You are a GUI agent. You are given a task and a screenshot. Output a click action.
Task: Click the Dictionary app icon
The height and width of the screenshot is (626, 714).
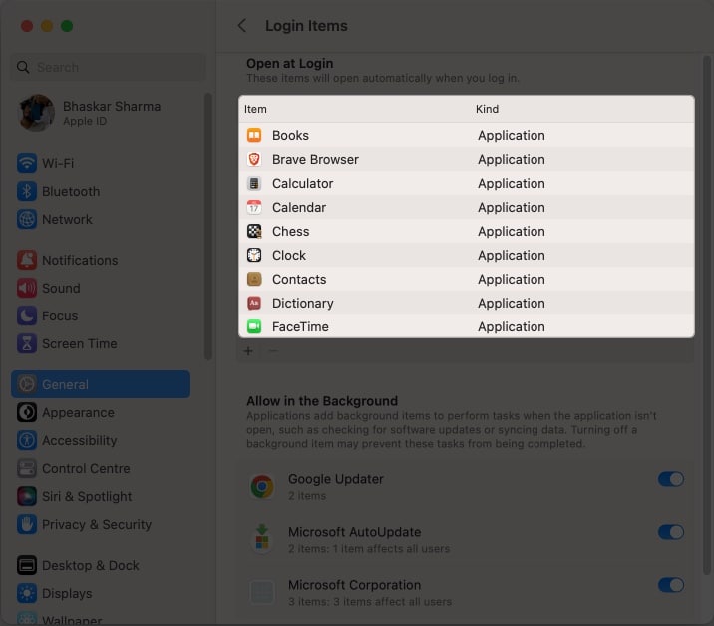click(254, 303)
